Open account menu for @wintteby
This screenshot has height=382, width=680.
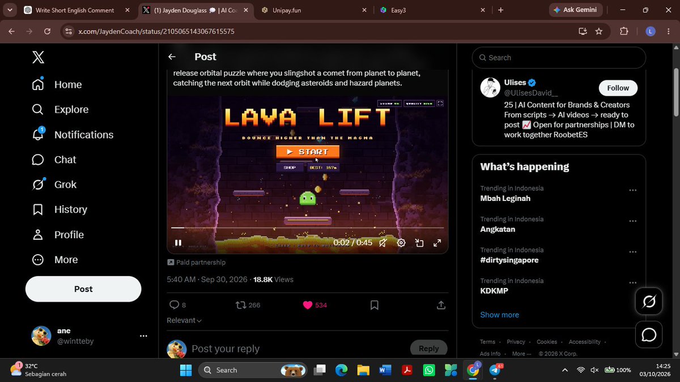click(x=143, y=336)
